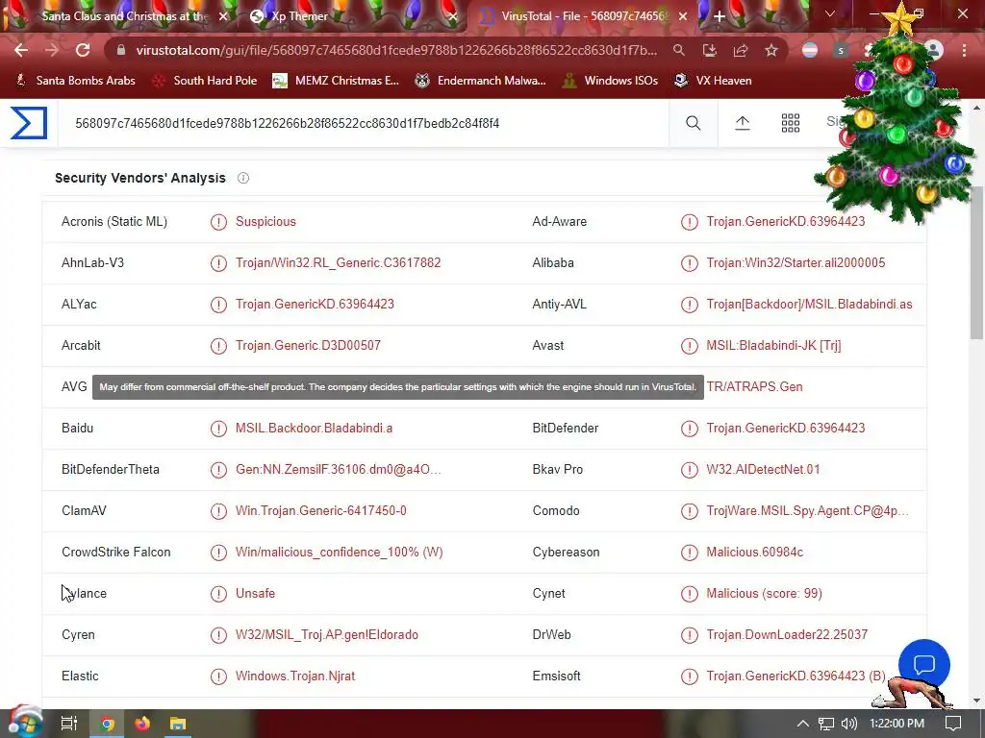Open the tab search dropdown chevron
985x738 pixels.
pyautogui.click(x=830, y=13)
